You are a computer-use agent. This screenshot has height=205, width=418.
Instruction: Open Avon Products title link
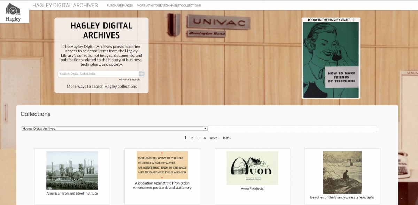[252, 188]
